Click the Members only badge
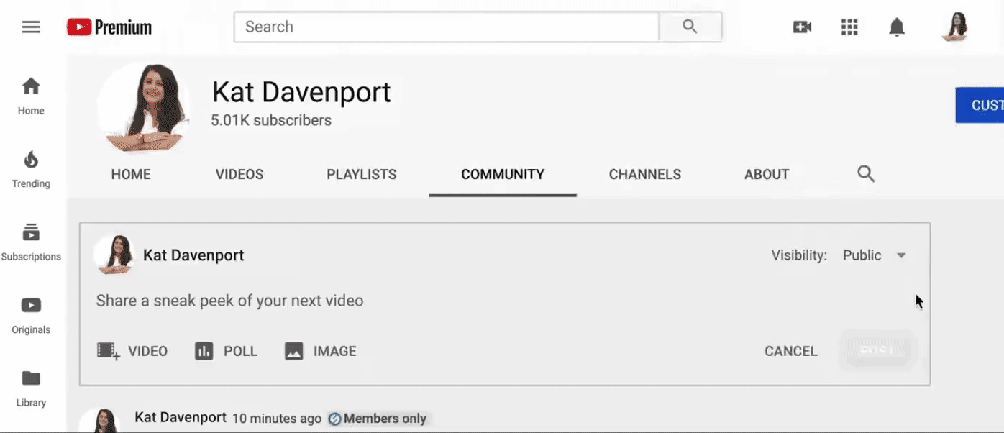The image size is (1004, 433). pos(378,418)
